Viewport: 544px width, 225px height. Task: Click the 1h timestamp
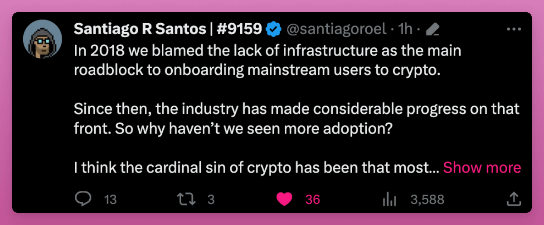coord(405,29)
